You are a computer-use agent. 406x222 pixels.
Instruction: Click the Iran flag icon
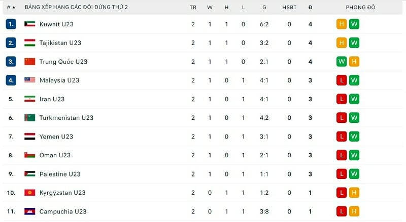coord(29,99)
